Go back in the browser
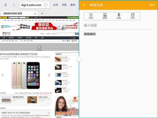The width and height of the screenshot is (158, 118). [x=6, y=5]
